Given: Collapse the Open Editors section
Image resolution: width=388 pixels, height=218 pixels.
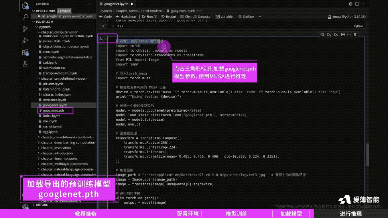Looking at the screenshot, I should coord(33,11).
